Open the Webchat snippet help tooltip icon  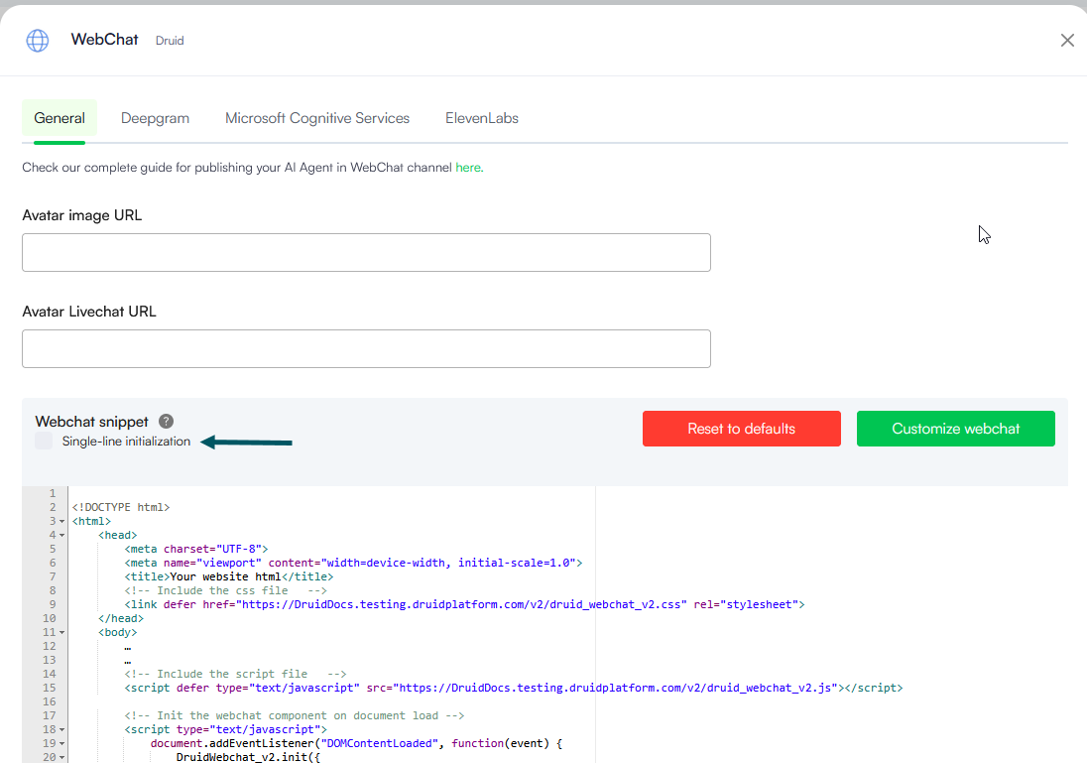tap(166, 422)
